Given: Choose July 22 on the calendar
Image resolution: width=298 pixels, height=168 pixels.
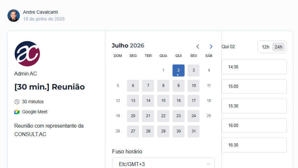Looking at the screenshot, I should tap(163, 116).
